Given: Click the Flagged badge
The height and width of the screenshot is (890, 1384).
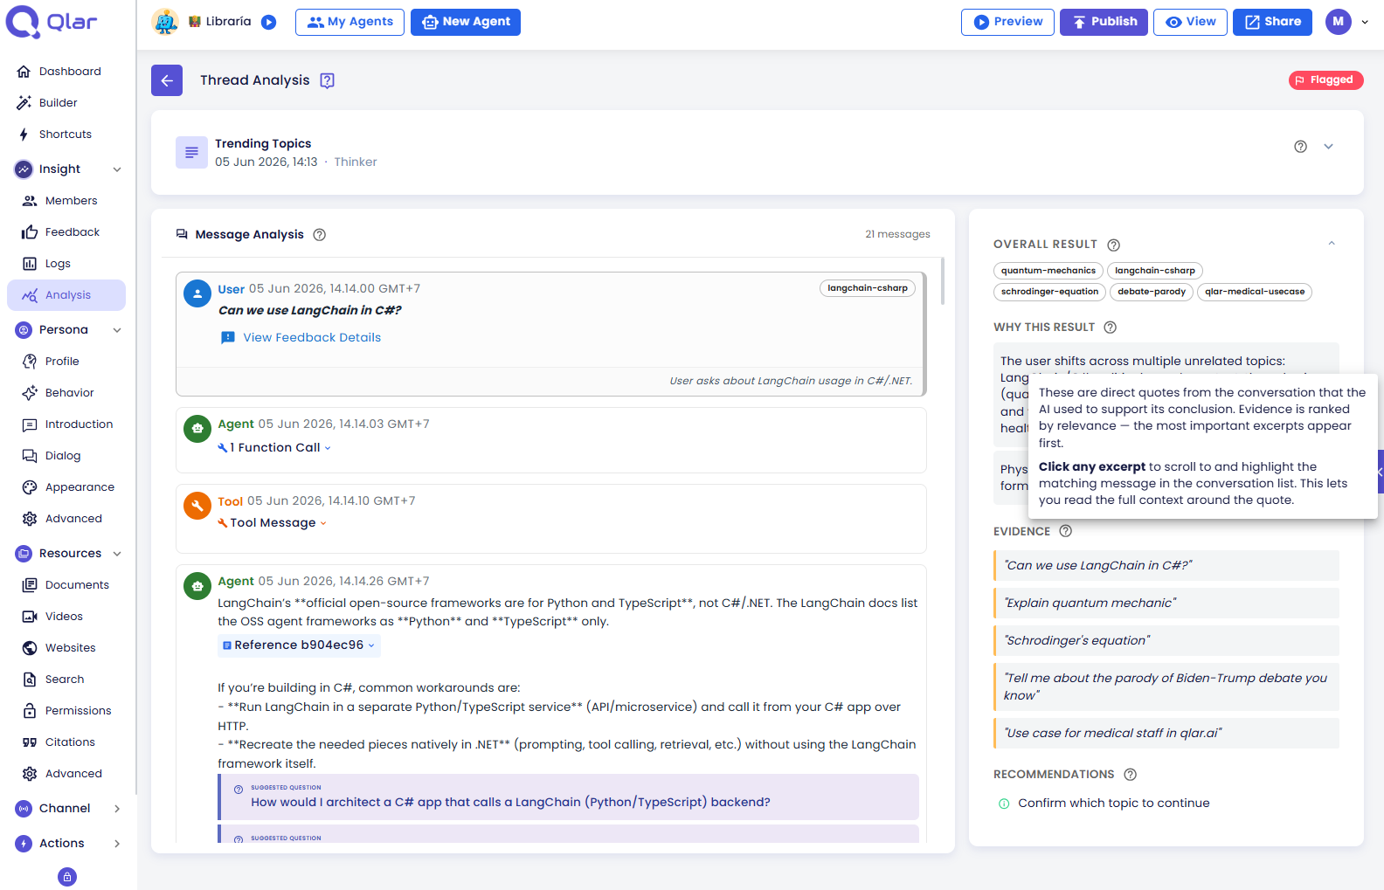Looking at the screenshot, I should [1325, 80].
